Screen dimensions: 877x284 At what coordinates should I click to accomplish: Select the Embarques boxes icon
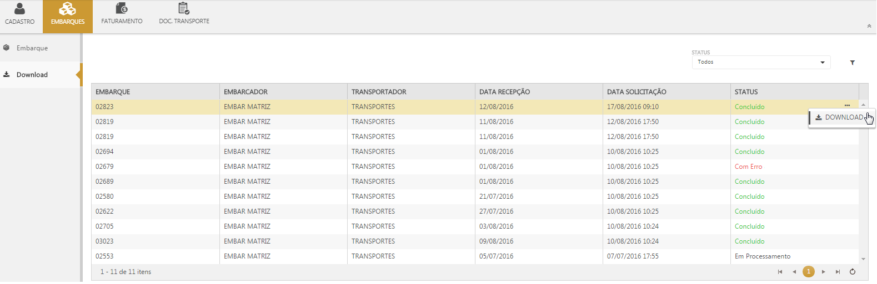pos(67,9)
